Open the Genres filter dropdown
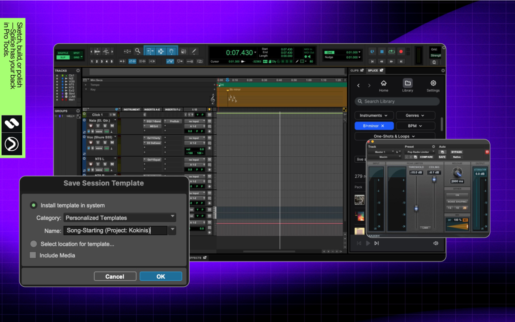Image resolution: width=515 pixels, height=322 pixels. (x=415, y=115)
